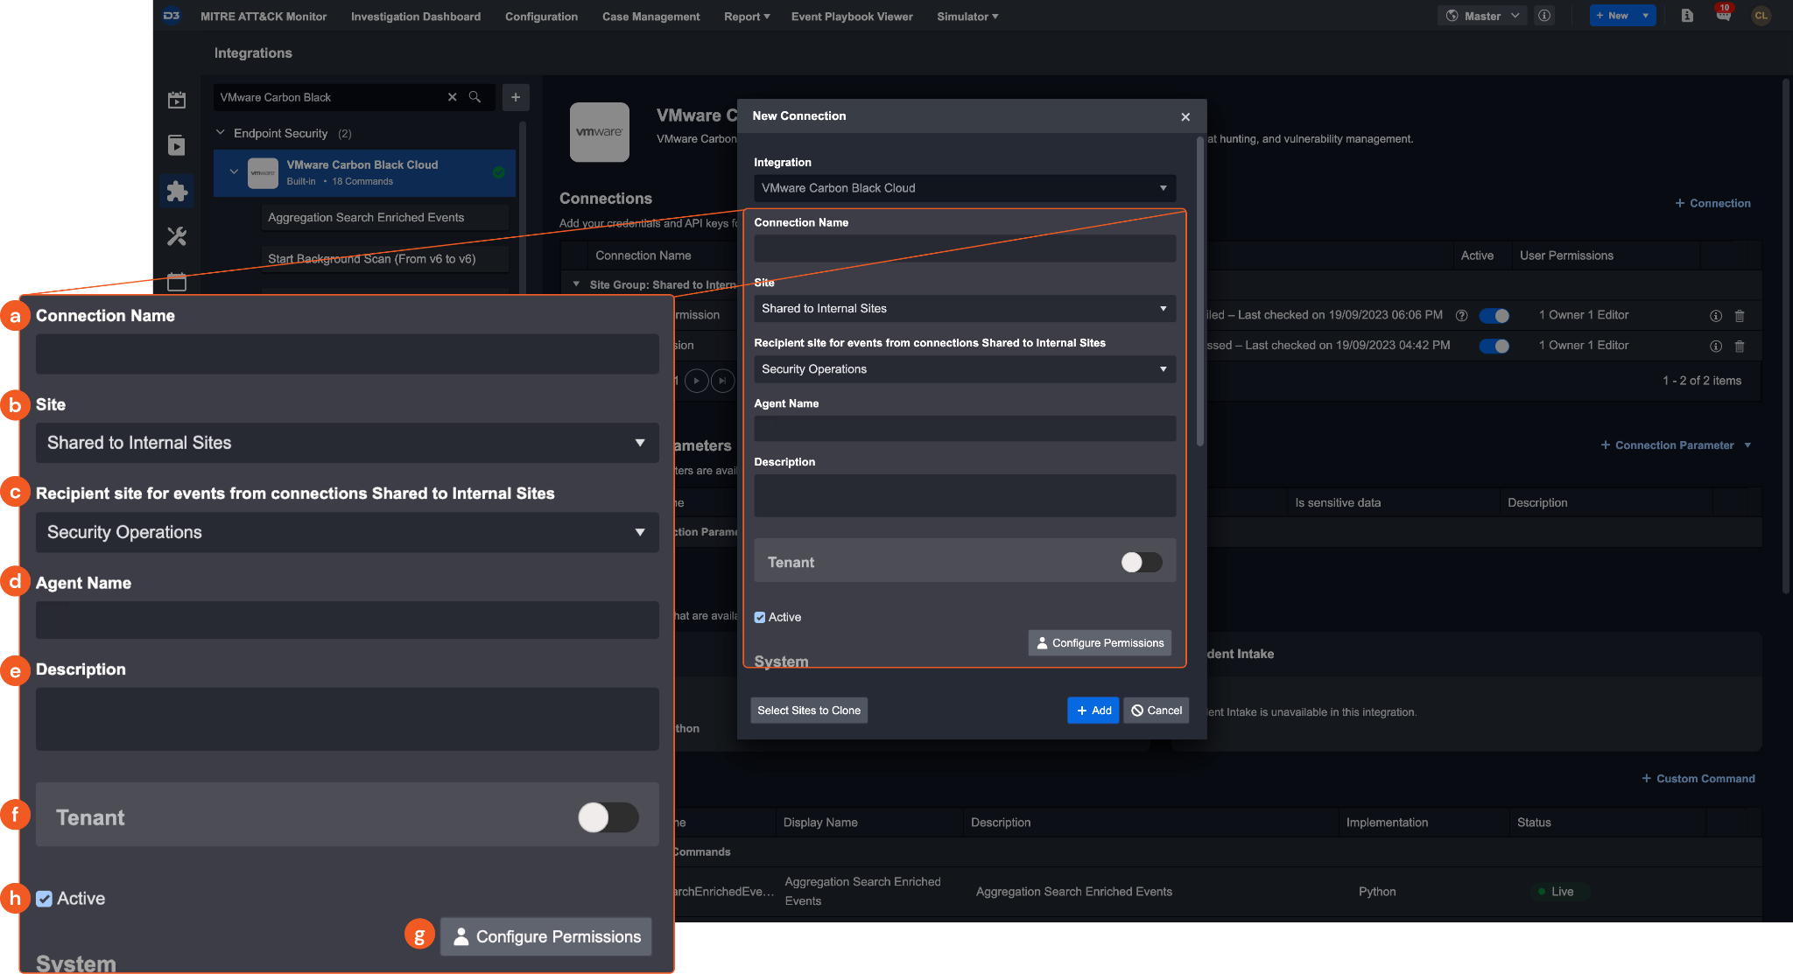
Task: Go to next page of connections
Action: pos(697,381)
